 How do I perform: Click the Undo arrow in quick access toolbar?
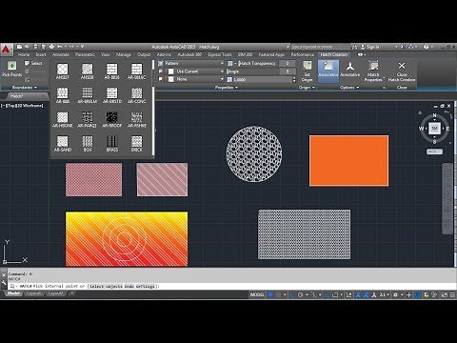[x=60, y=47]
